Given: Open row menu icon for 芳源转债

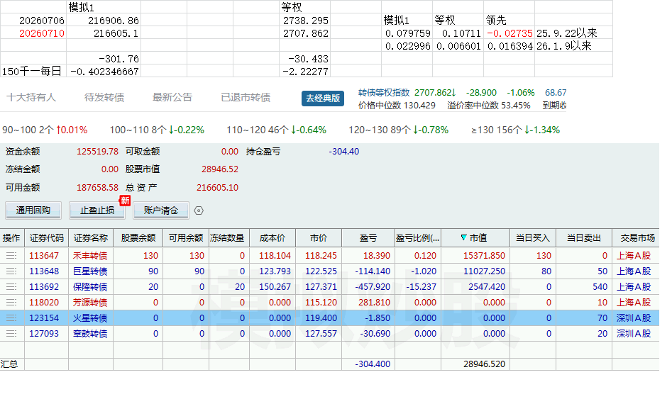Looking at the screenshot, I should (x=11, y=302).
